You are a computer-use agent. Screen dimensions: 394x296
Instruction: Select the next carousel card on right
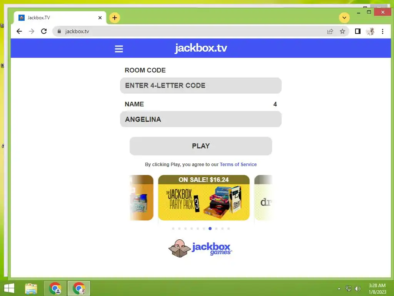click(263, 198)
